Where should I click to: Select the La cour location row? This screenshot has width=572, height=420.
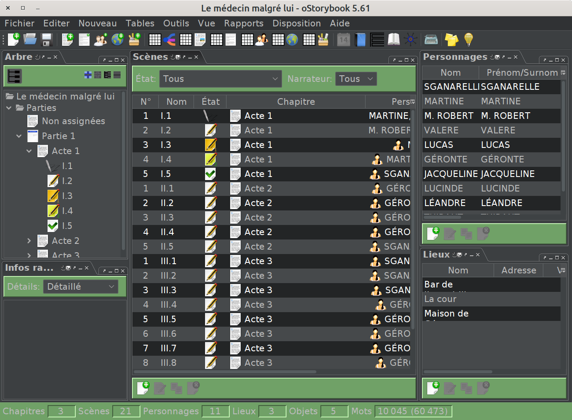click(491, 299)
